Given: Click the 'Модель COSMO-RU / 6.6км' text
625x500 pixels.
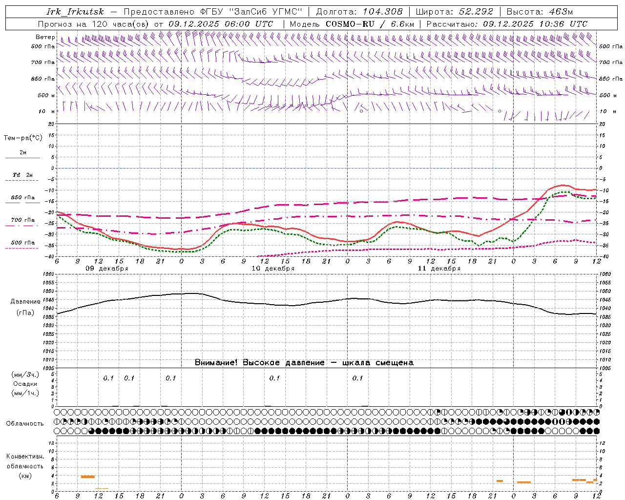Looking at the screenshot, I should (x=352, y=24).
